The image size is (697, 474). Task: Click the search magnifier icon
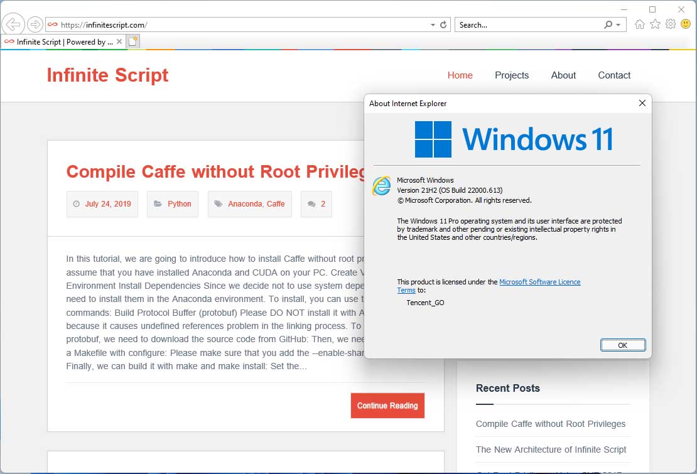pyautogui.click(x=608, y=25)
